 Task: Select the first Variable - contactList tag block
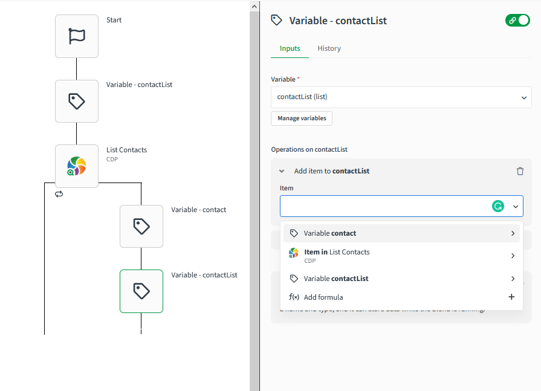pos(77,101)
